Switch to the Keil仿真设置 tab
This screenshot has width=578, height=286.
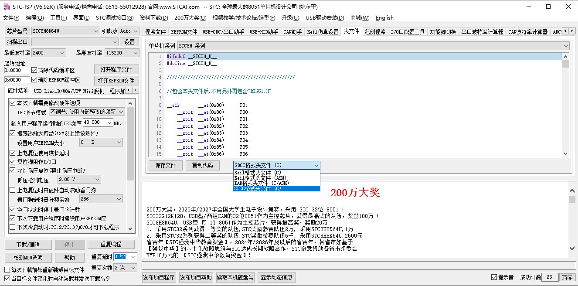point(323,32)
